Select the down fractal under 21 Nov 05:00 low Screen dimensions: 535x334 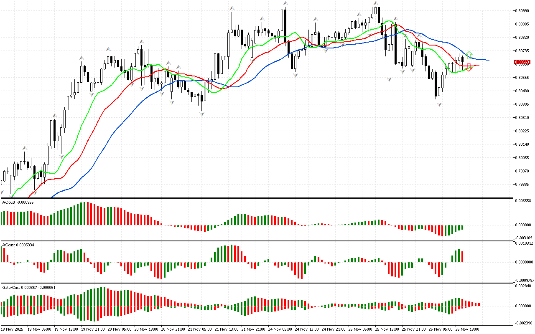pos(202,114)
